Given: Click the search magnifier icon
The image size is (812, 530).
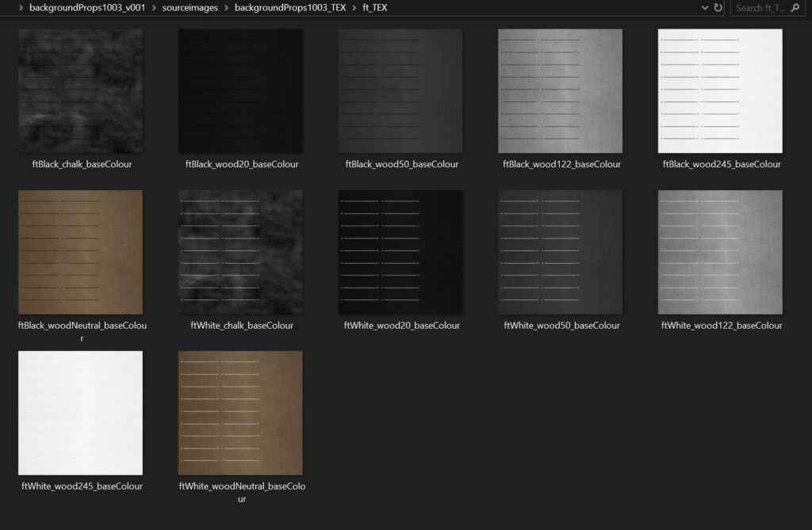Looking at the screenshot, I should [x=795, y=8].
